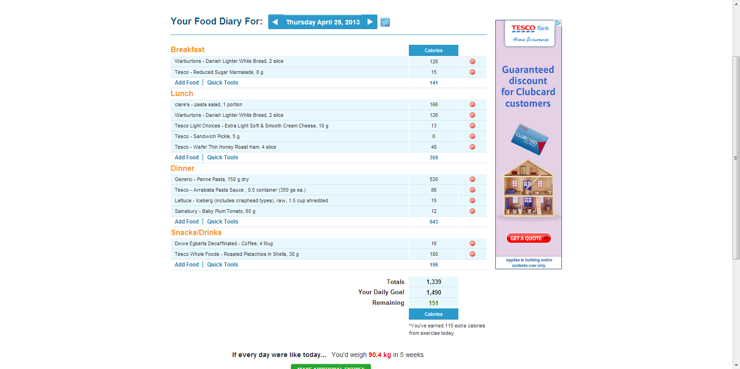Select the Dinner section heading

(182, 169)
